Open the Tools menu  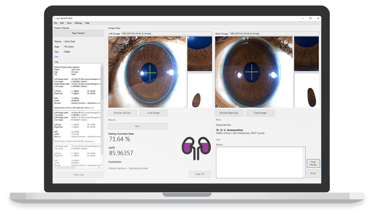[69, 23]
